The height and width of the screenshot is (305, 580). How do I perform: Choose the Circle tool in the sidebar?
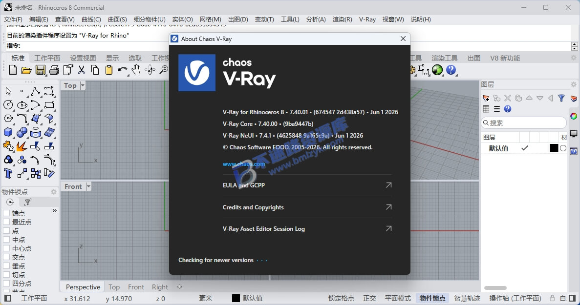(8, 105)
